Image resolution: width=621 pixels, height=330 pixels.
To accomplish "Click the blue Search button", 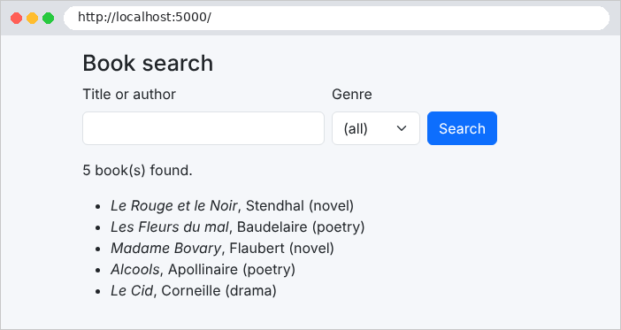I will point(462,128).
